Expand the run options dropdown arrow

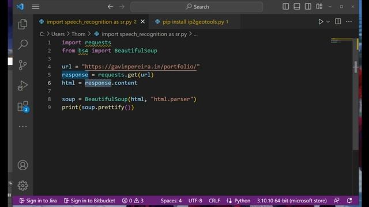click(x=328, y=22)
